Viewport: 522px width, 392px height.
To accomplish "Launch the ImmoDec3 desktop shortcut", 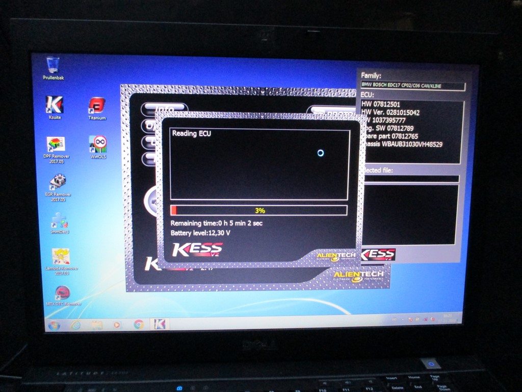I will point(60,220).
